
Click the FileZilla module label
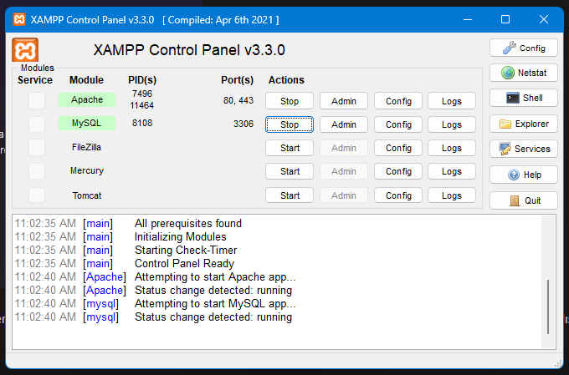(x=86, y=148)
